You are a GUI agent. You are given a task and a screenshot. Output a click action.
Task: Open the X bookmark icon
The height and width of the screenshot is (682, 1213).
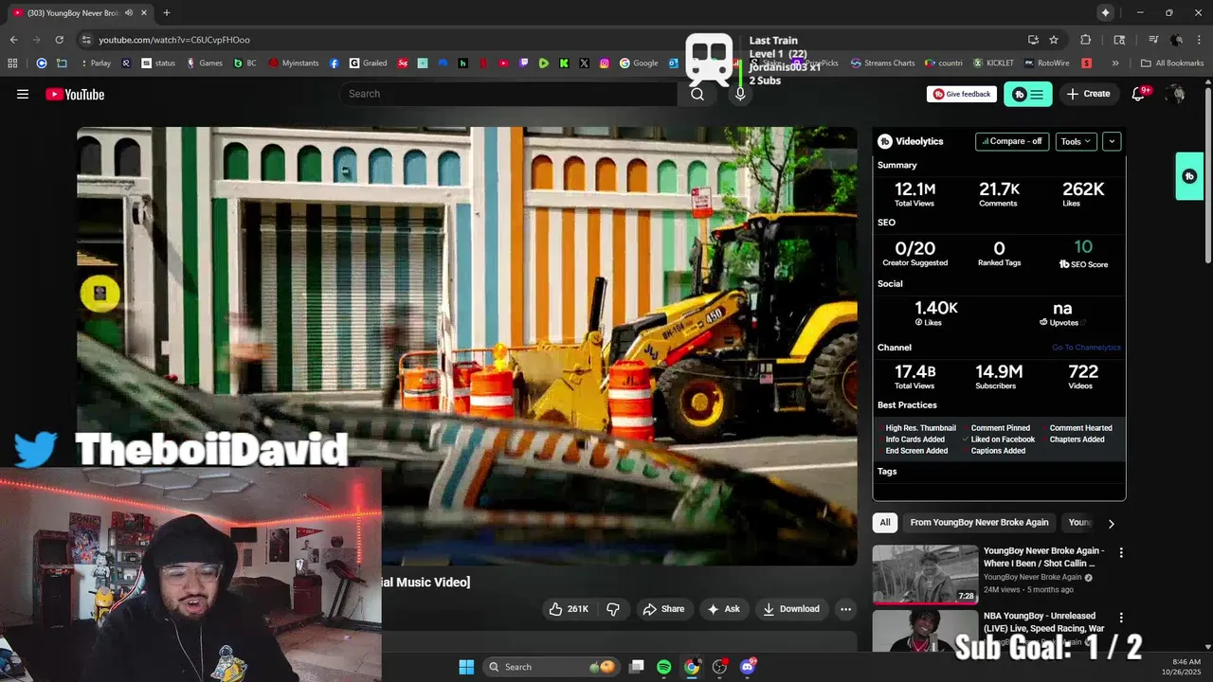click(x=584, y=63)
